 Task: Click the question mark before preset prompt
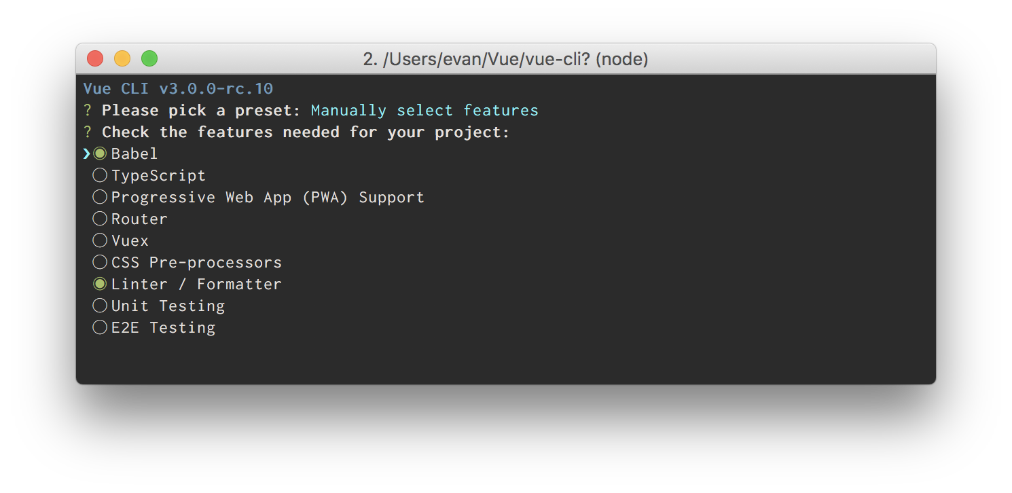(88, 110)
